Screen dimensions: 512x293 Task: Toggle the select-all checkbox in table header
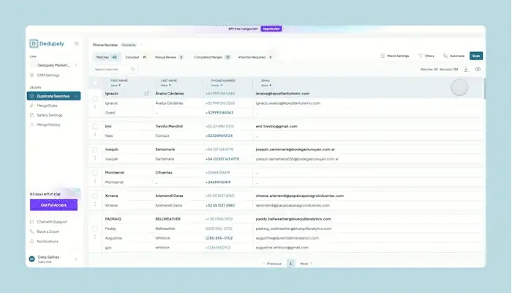[95, 83]
